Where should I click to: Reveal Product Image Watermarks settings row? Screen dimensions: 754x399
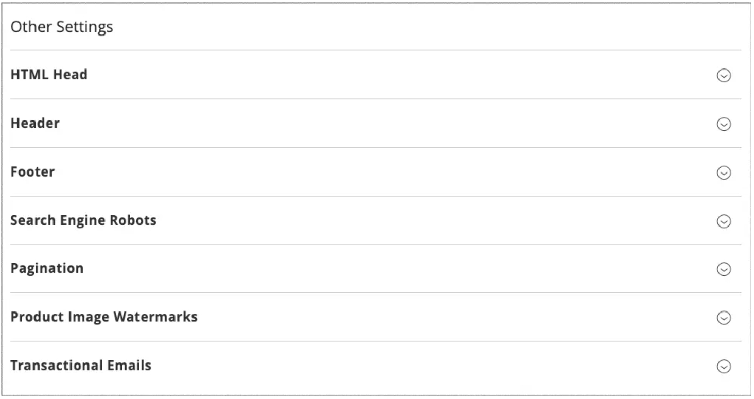click(x=376, y=317)
